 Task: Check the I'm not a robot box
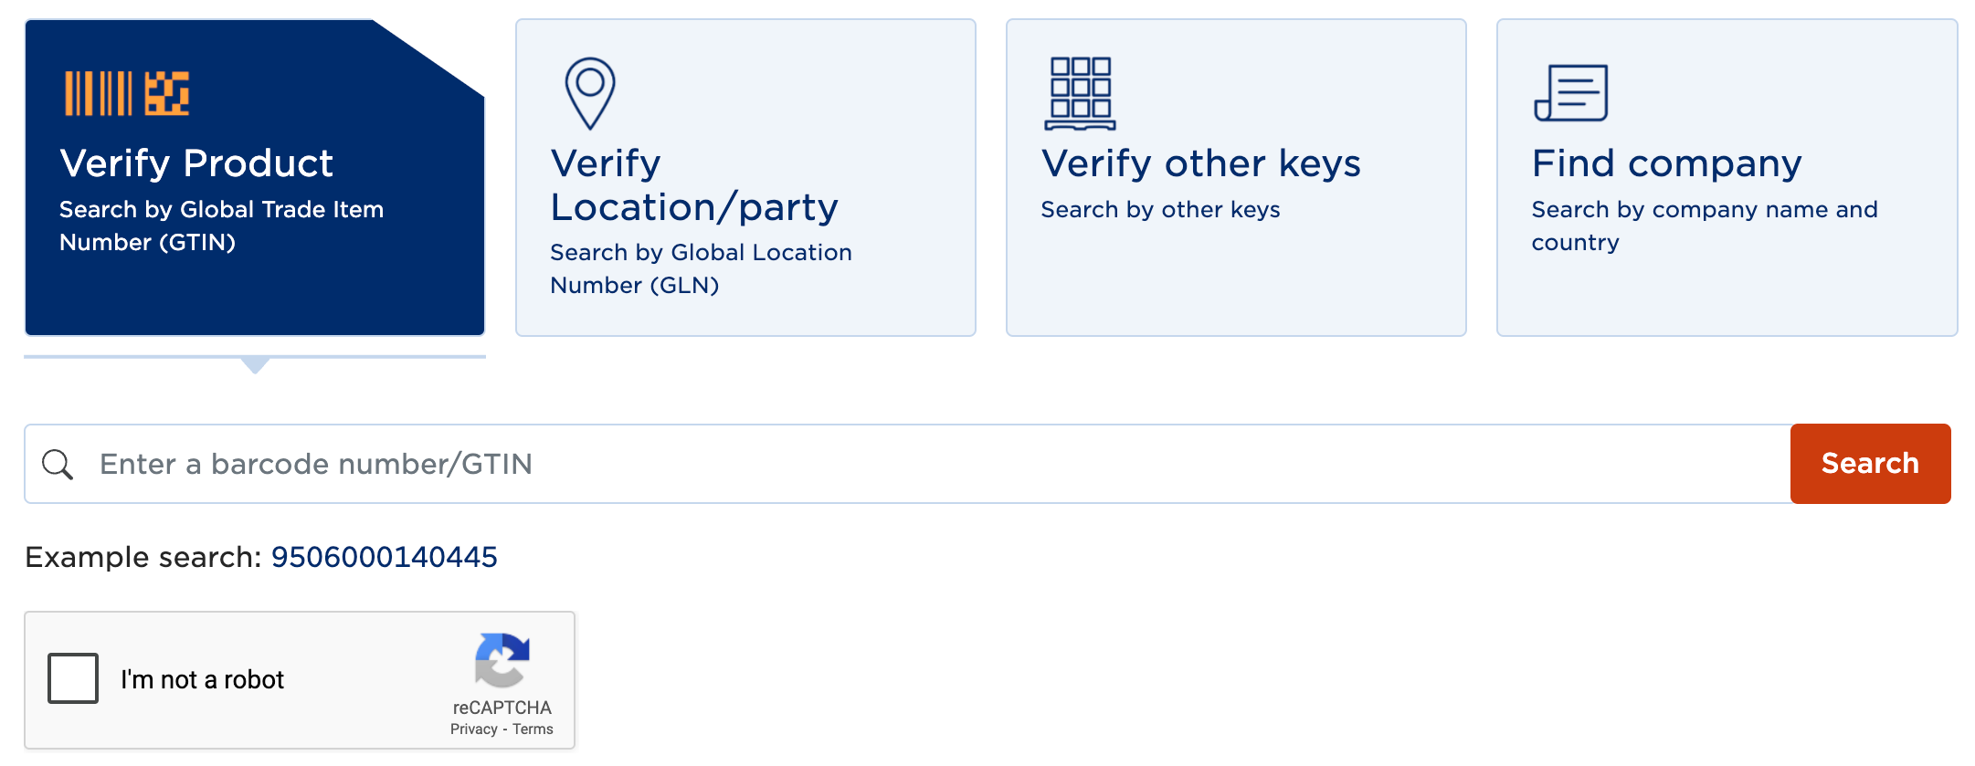coord(73,678)
